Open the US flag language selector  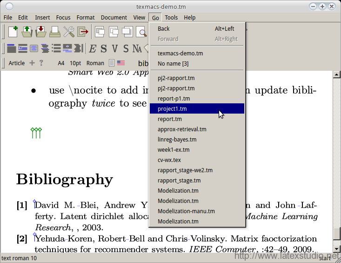coord(121,63)
